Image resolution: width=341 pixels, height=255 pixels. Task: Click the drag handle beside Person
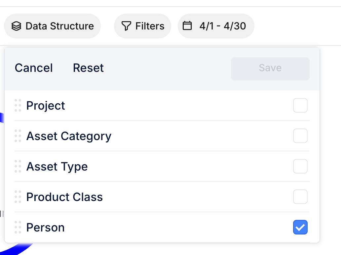click(x=18, y=227)
